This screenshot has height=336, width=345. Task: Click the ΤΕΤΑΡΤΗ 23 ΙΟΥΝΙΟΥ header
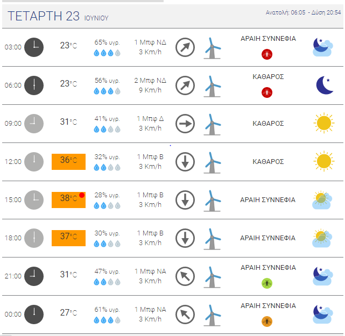point(58,16)
